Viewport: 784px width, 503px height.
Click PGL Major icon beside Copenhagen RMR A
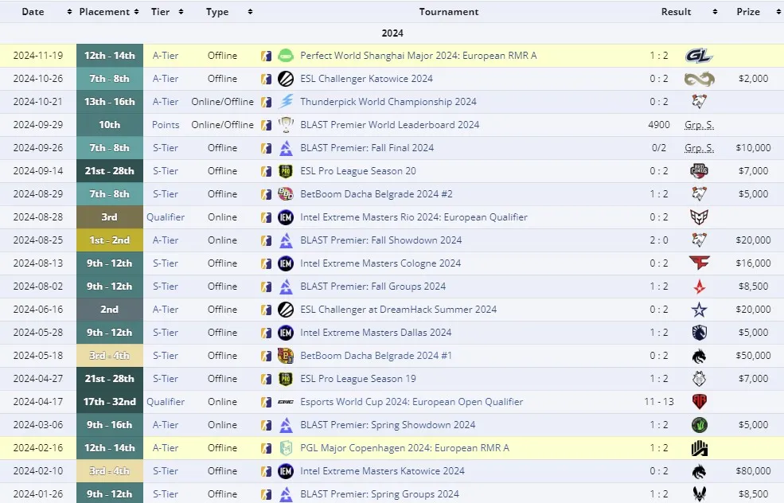point(286,447)
